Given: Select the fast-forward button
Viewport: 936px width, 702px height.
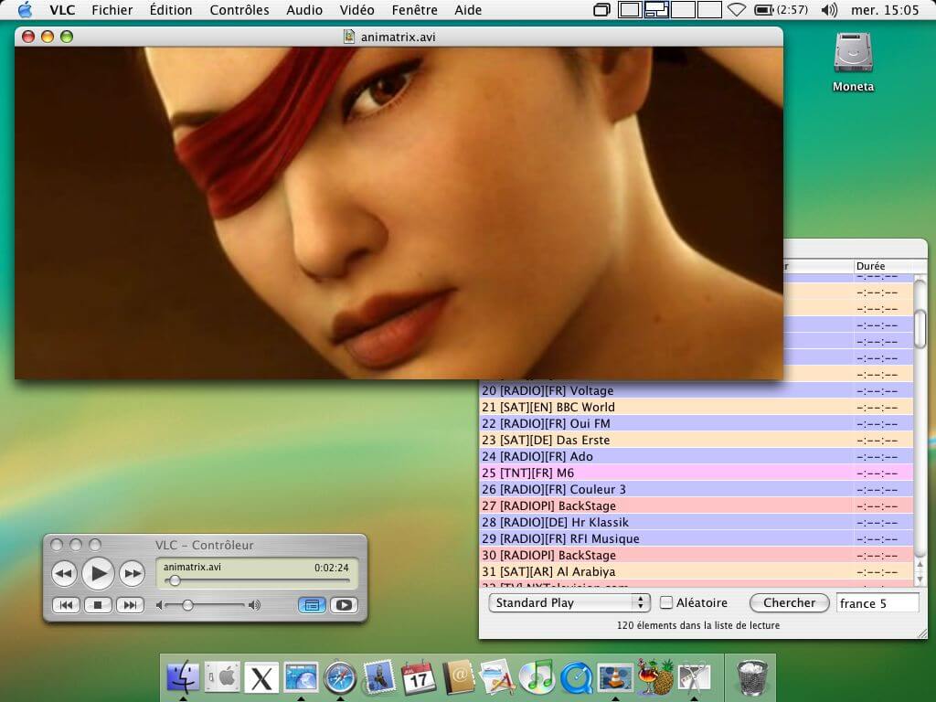Looking at the screenshot, I should (133, 573).
